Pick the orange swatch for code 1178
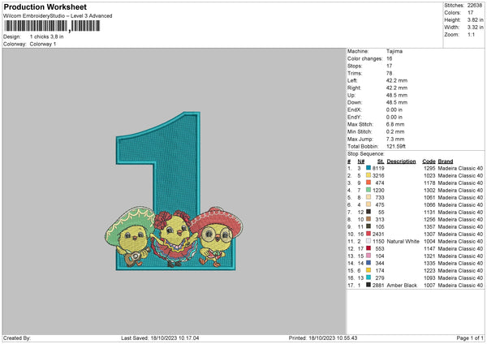Screen dimensions: 487x344 (x=368, y=182)
